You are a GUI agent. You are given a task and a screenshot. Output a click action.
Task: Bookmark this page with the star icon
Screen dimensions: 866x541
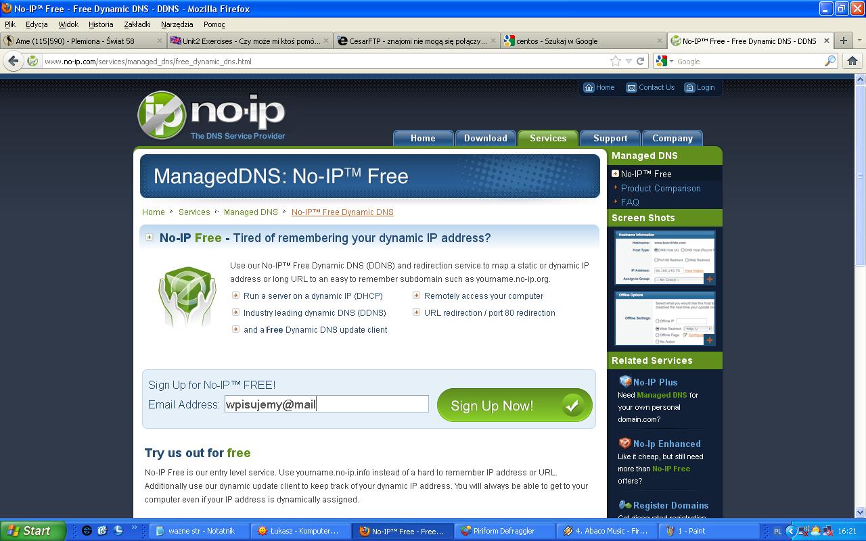[x=616, y=61]
